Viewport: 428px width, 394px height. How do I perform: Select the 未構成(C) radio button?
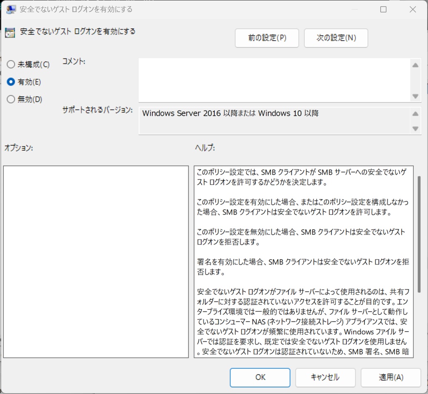point(11,65)
